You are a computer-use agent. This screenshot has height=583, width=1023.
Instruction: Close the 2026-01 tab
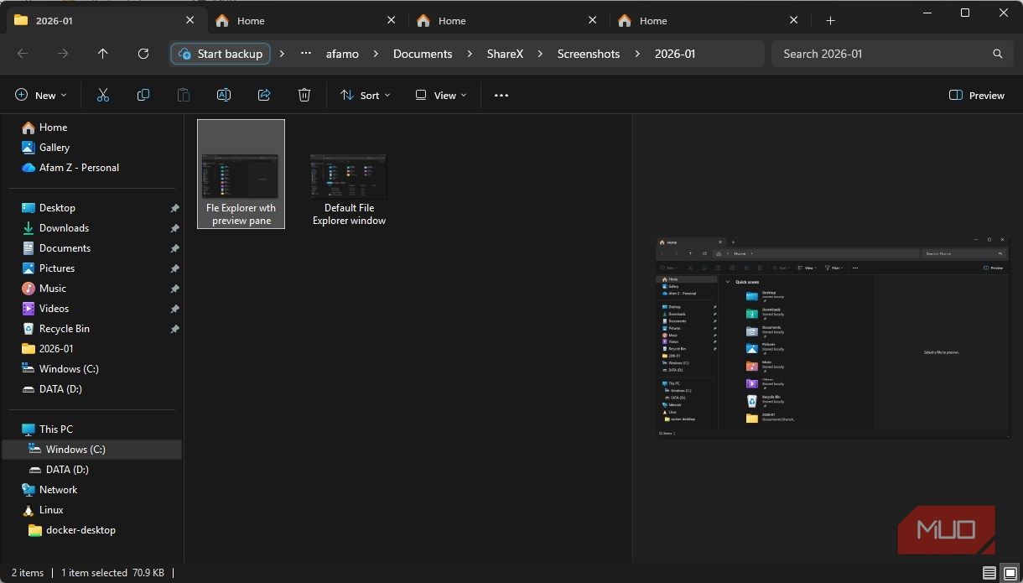[190, 20]
